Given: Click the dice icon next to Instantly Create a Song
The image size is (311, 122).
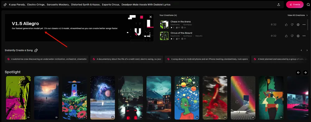Looking at the screenshot, I should 36,50.
